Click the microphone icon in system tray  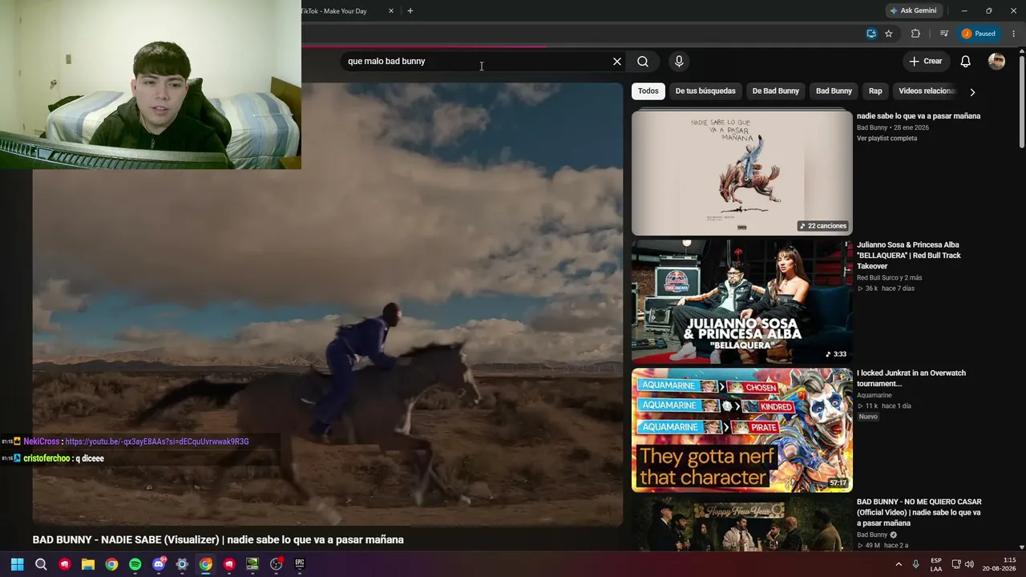coord(916,564)
